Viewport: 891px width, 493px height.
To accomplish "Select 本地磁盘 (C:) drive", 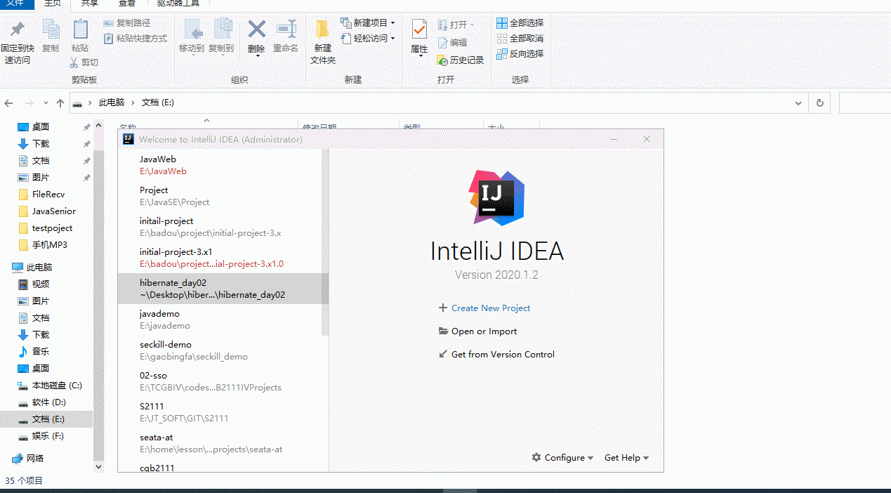I will [57, 386].
